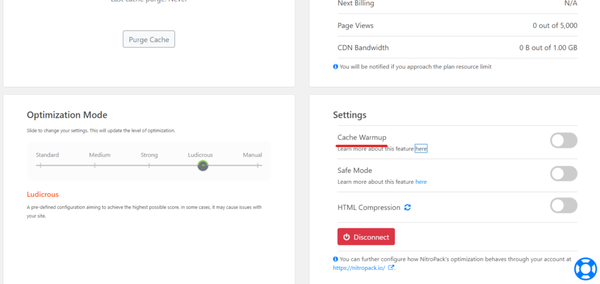Click the info icon near plan resource limit
This screenshot has height=284, width=600.
(x=336, y=67)
